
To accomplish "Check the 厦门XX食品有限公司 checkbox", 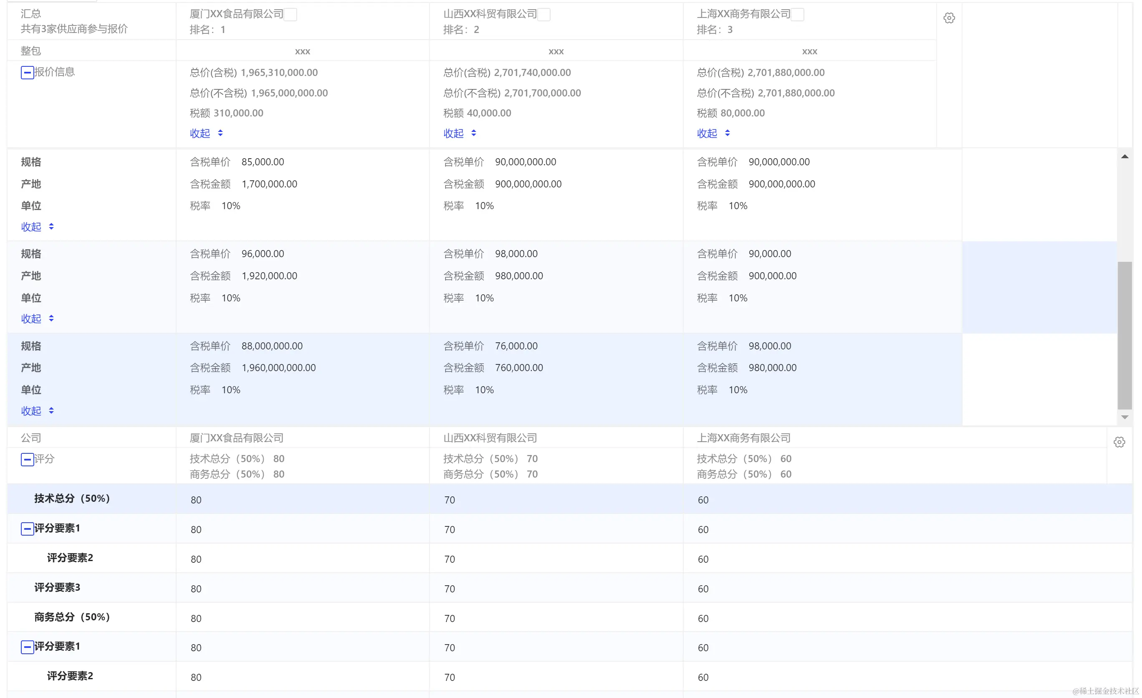I will coord(291,15).
